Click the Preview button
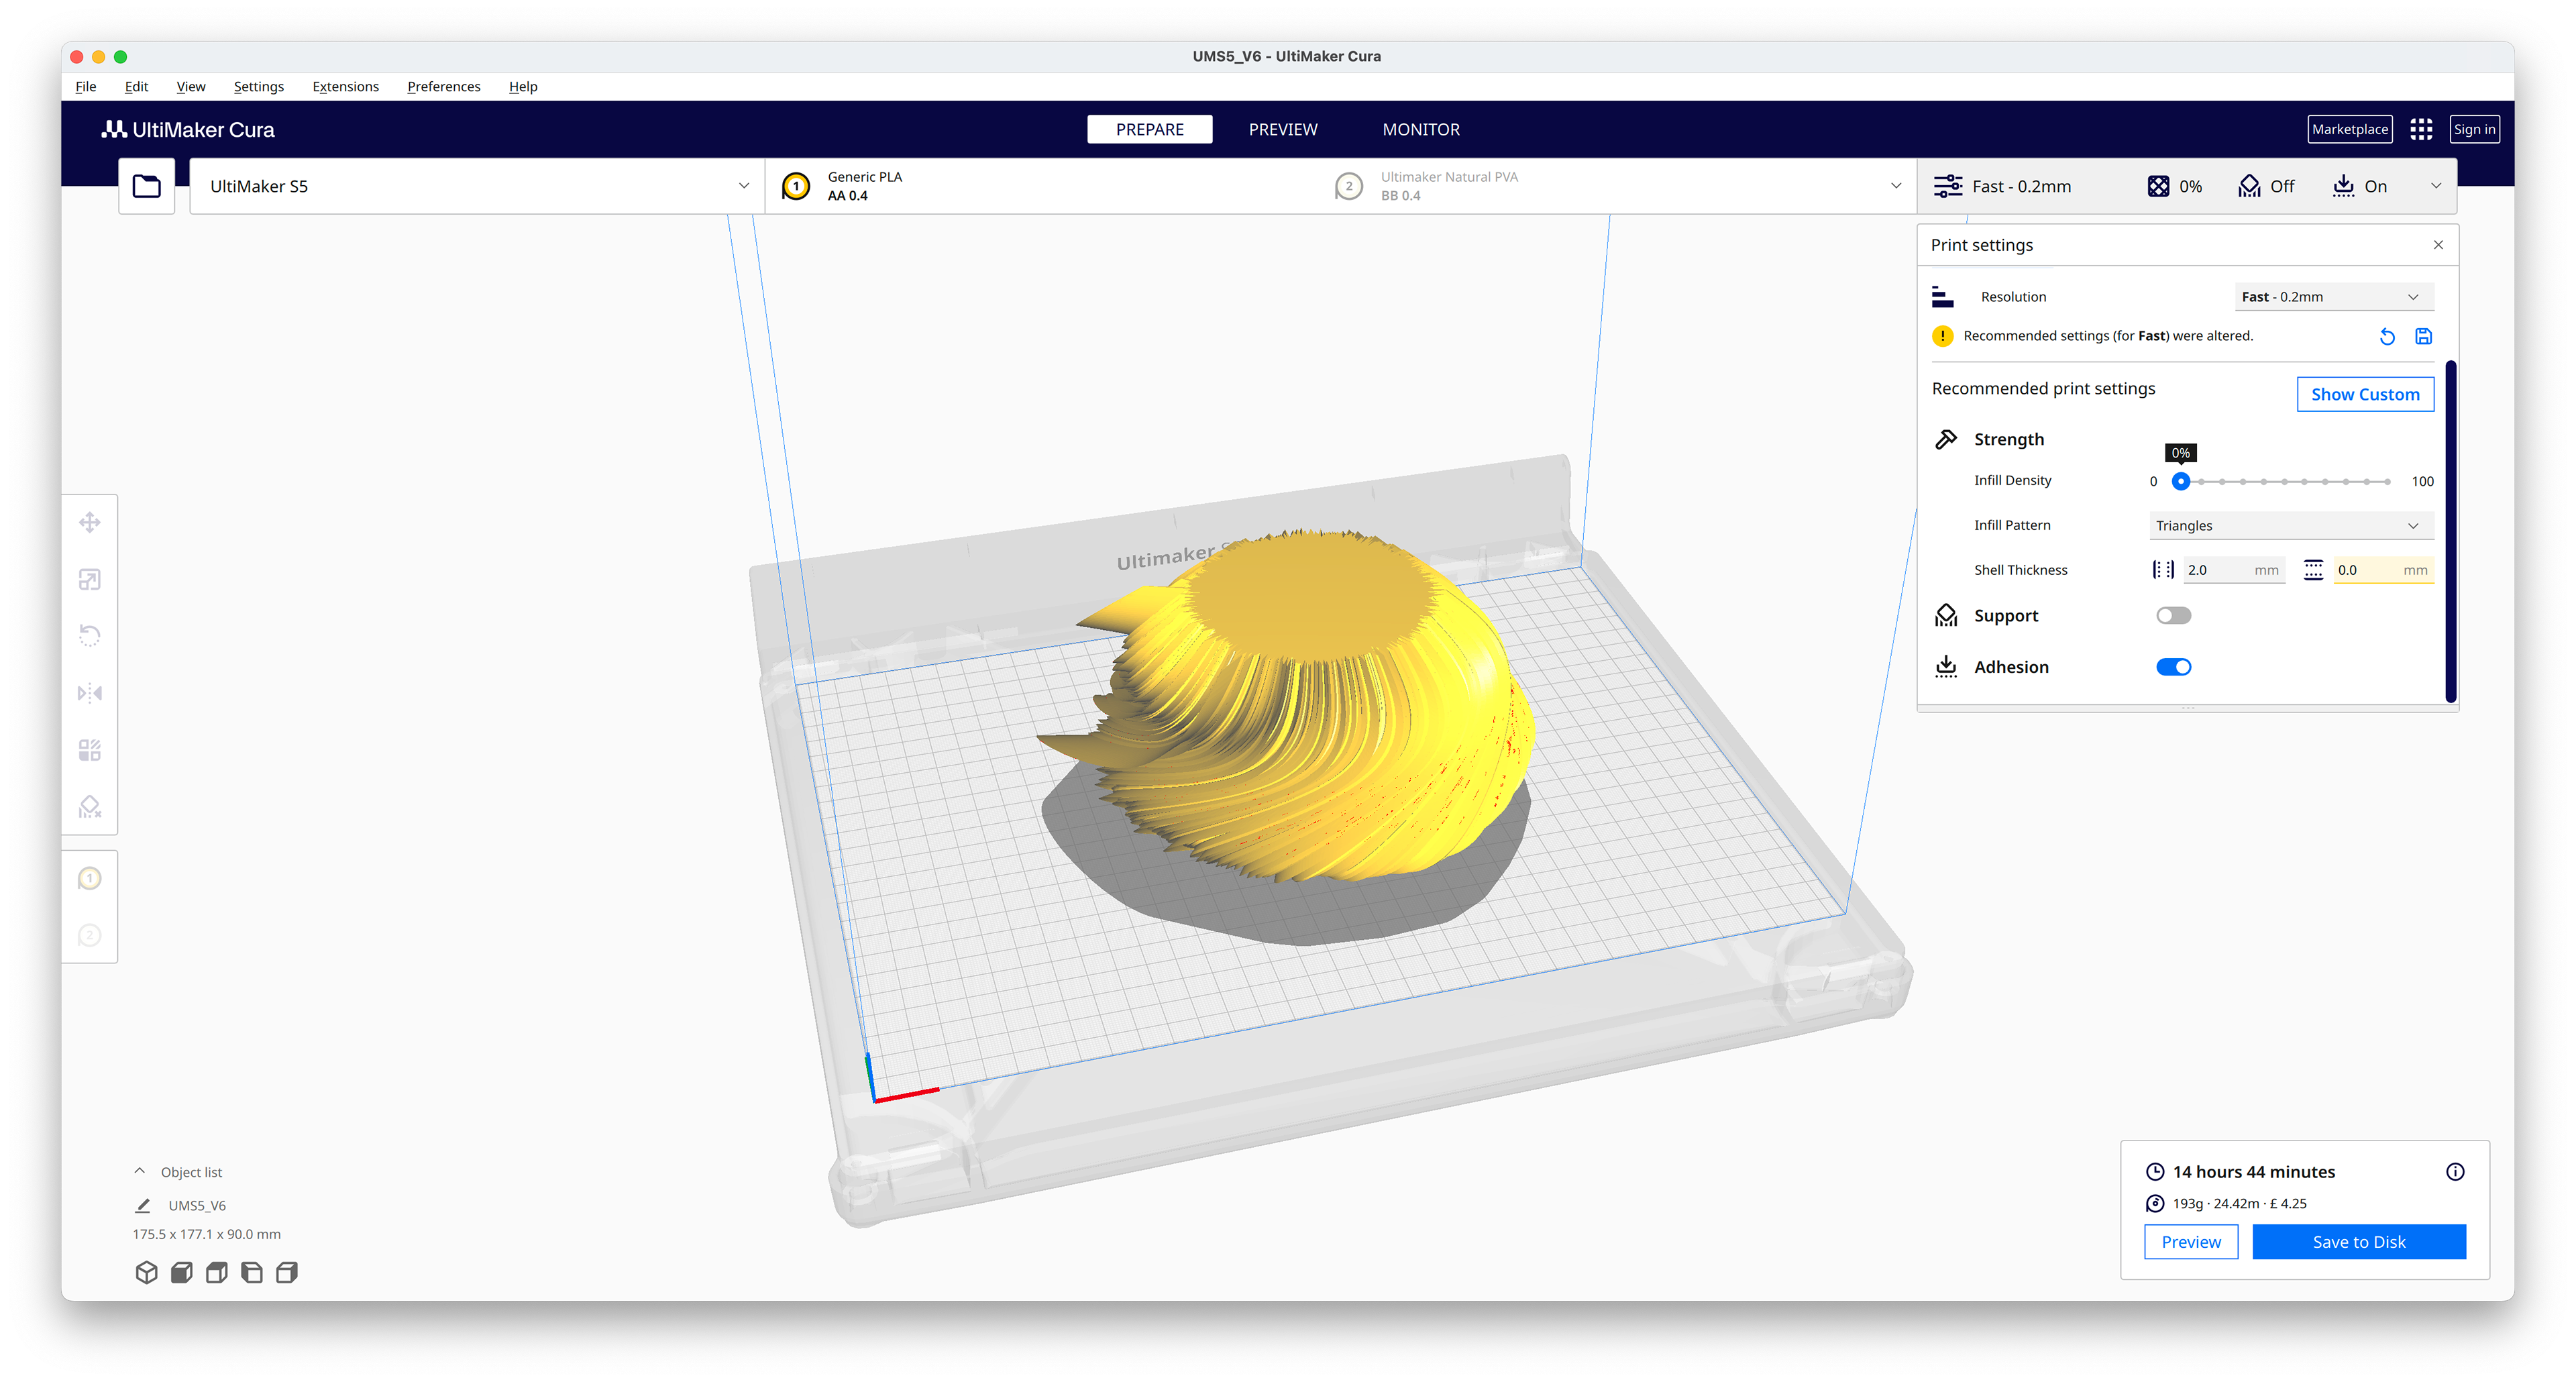The width and height of the screenshot is (2576, 1382). [2191, 1242]
